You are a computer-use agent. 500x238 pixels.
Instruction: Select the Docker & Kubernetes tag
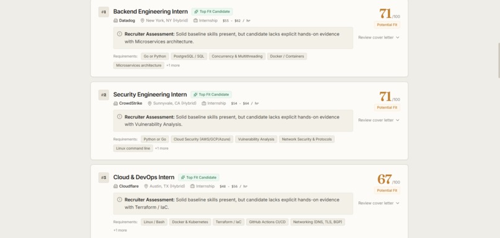(x=190, y=222)
